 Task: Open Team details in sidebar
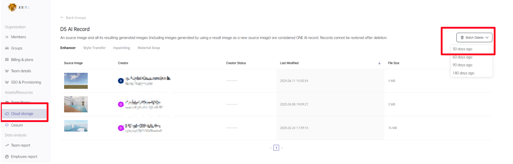coord(21,71)
